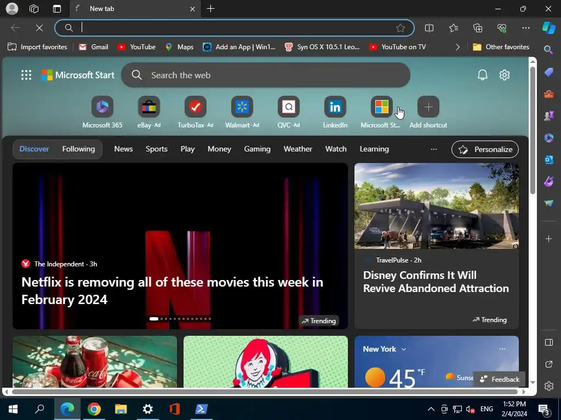Image resolution: width=561 pixels, height=420 pixels.
Task: Switch to the Discover tab
Action: click(x=35, y=149)
